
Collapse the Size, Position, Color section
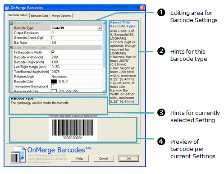click(x=11, y=48)
